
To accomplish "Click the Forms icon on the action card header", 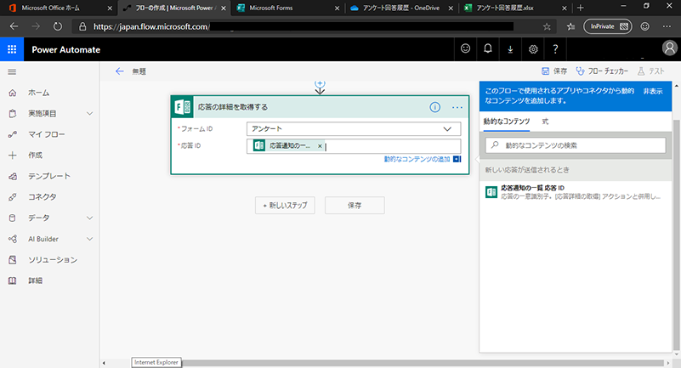I will coord(182,107).
